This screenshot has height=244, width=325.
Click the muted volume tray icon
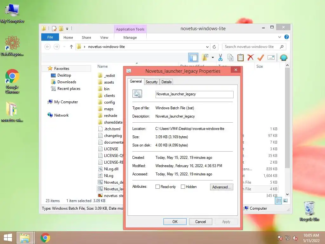tap(295, 238)
